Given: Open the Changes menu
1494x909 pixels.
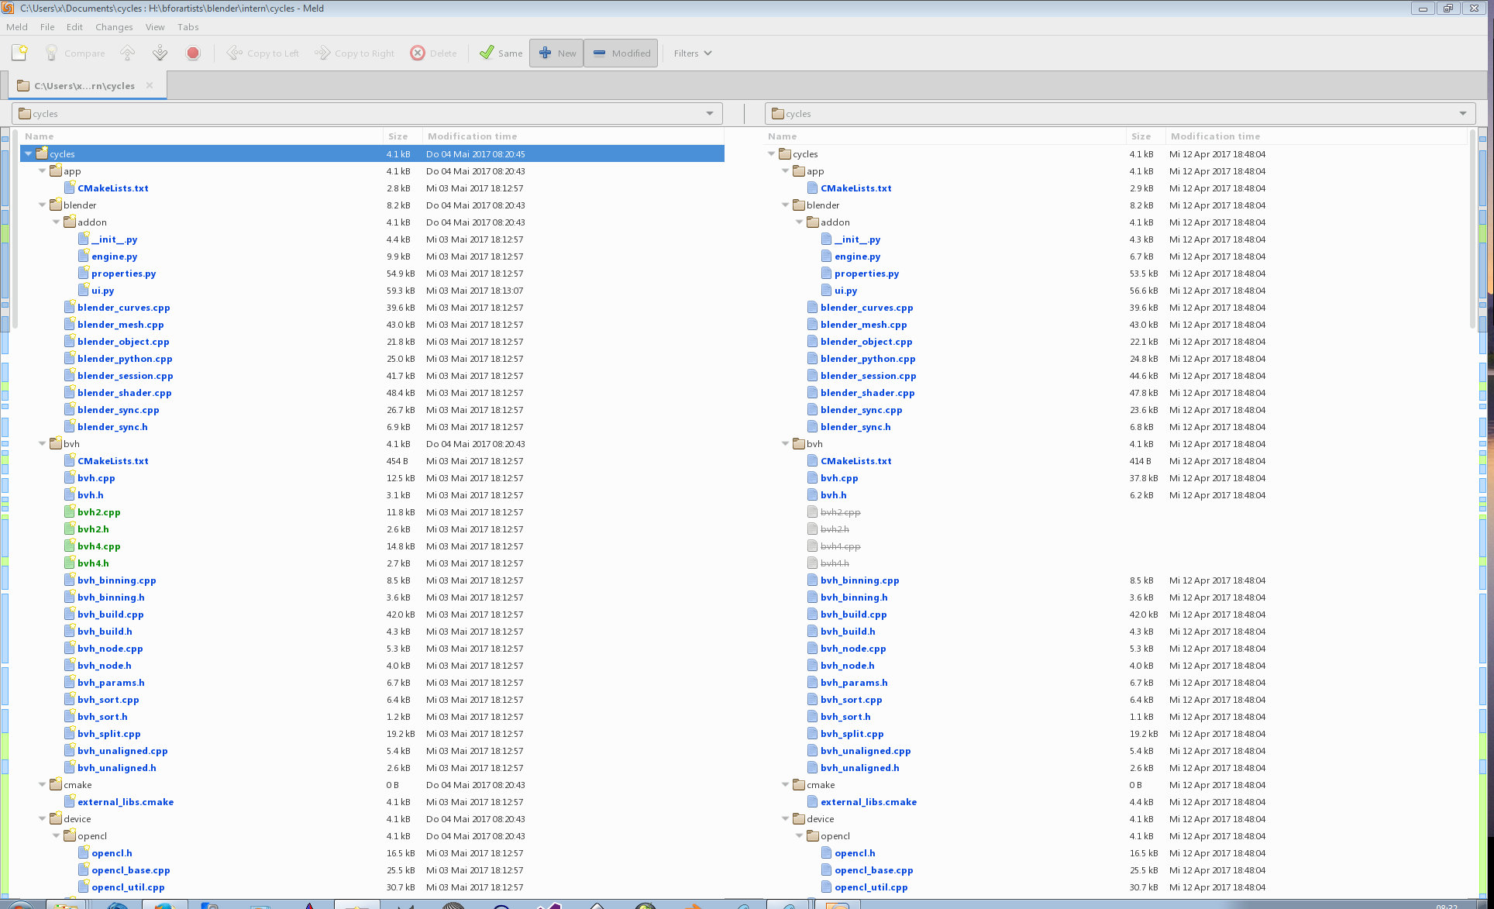Looking at the screenshot, I should (114, 27).
